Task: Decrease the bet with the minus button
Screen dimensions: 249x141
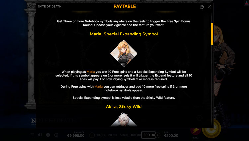Action: click(92, 135)
